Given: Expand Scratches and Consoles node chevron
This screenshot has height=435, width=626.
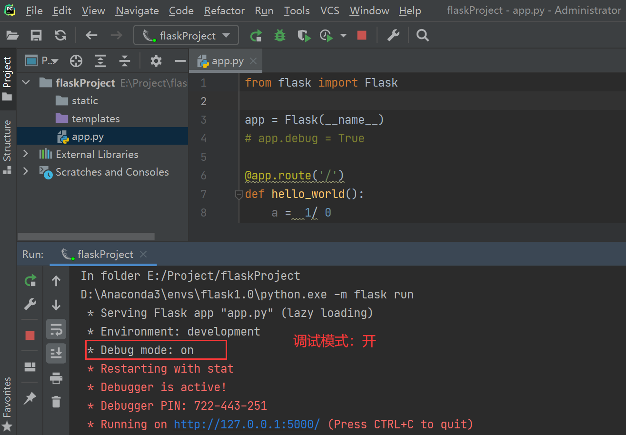Looking at the screenshot, I should 26,172.
